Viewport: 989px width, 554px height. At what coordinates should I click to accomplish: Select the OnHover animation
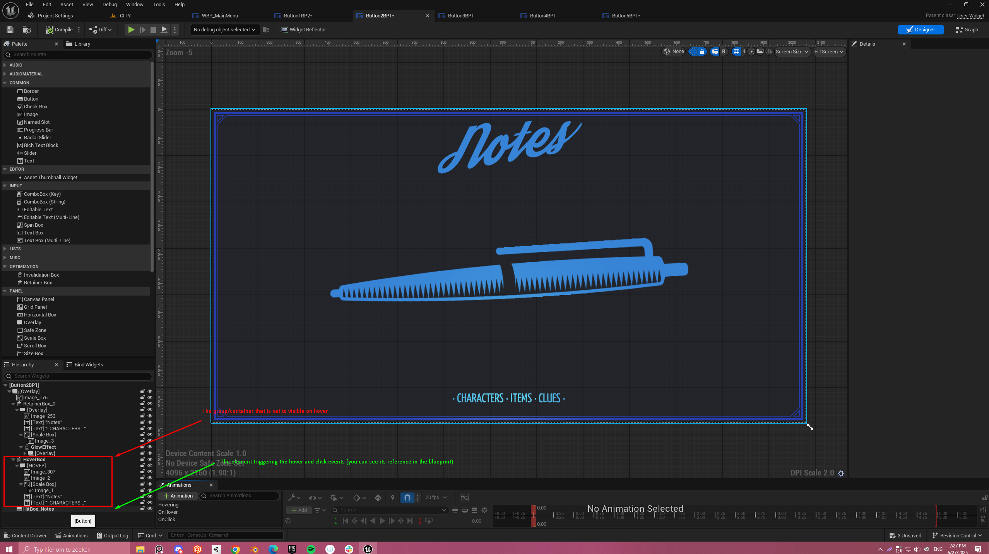(168, 512)
